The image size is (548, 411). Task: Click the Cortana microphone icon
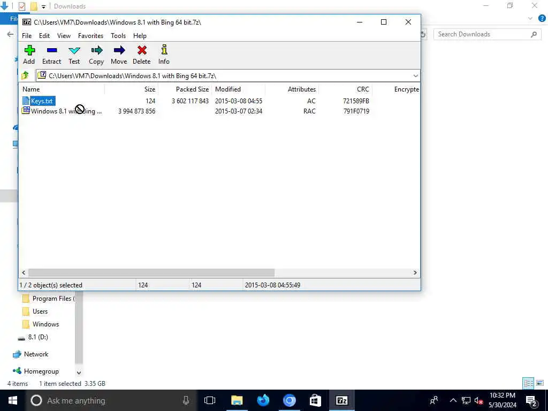tap(186, 400)
